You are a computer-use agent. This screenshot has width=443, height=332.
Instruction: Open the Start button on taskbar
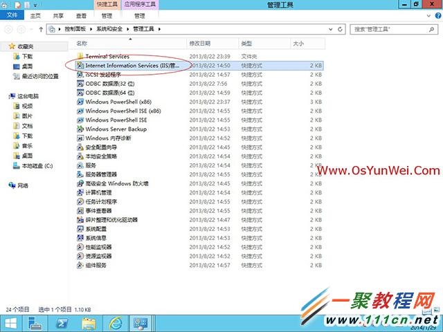coord(11,324)
